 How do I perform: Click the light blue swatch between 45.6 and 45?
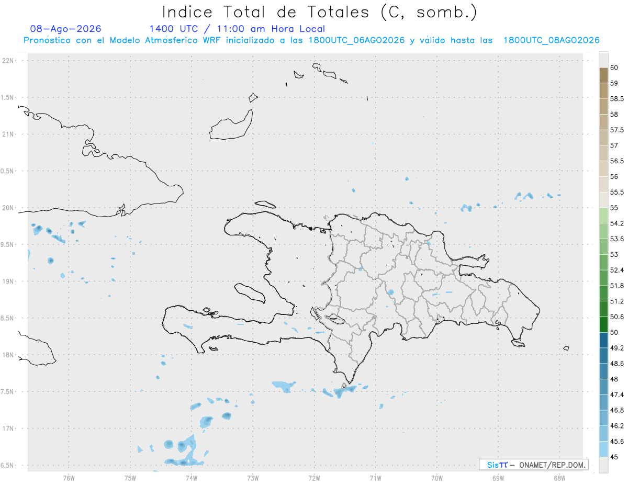click(x=603, y=449)
